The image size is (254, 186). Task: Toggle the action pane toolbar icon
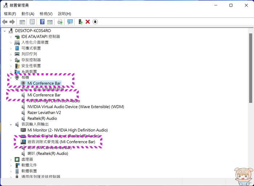pos(50,22)
